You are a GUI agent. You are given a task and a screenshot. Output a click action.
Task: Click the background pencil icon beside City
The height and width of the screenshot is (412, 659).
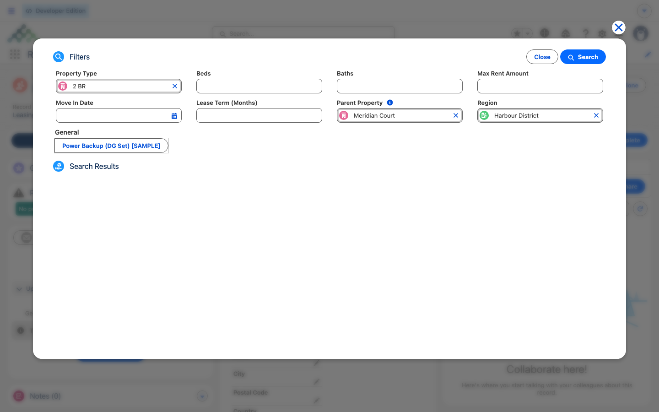[x=317, y=381]
